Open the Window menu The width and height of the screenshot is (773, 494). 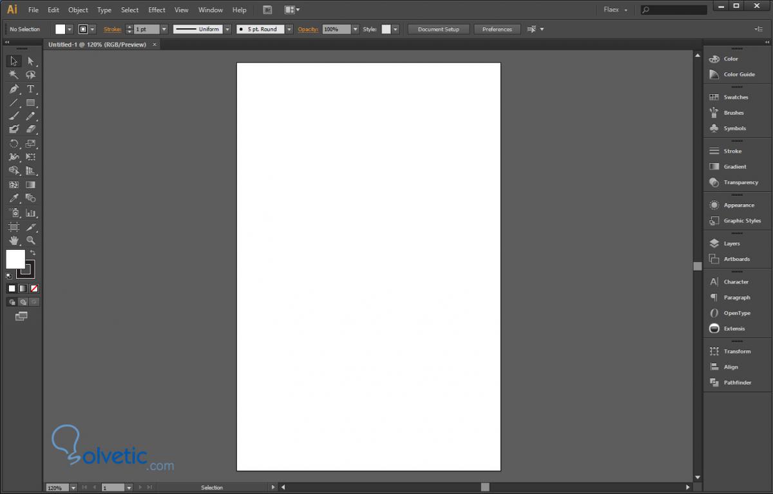click(211, 10)
